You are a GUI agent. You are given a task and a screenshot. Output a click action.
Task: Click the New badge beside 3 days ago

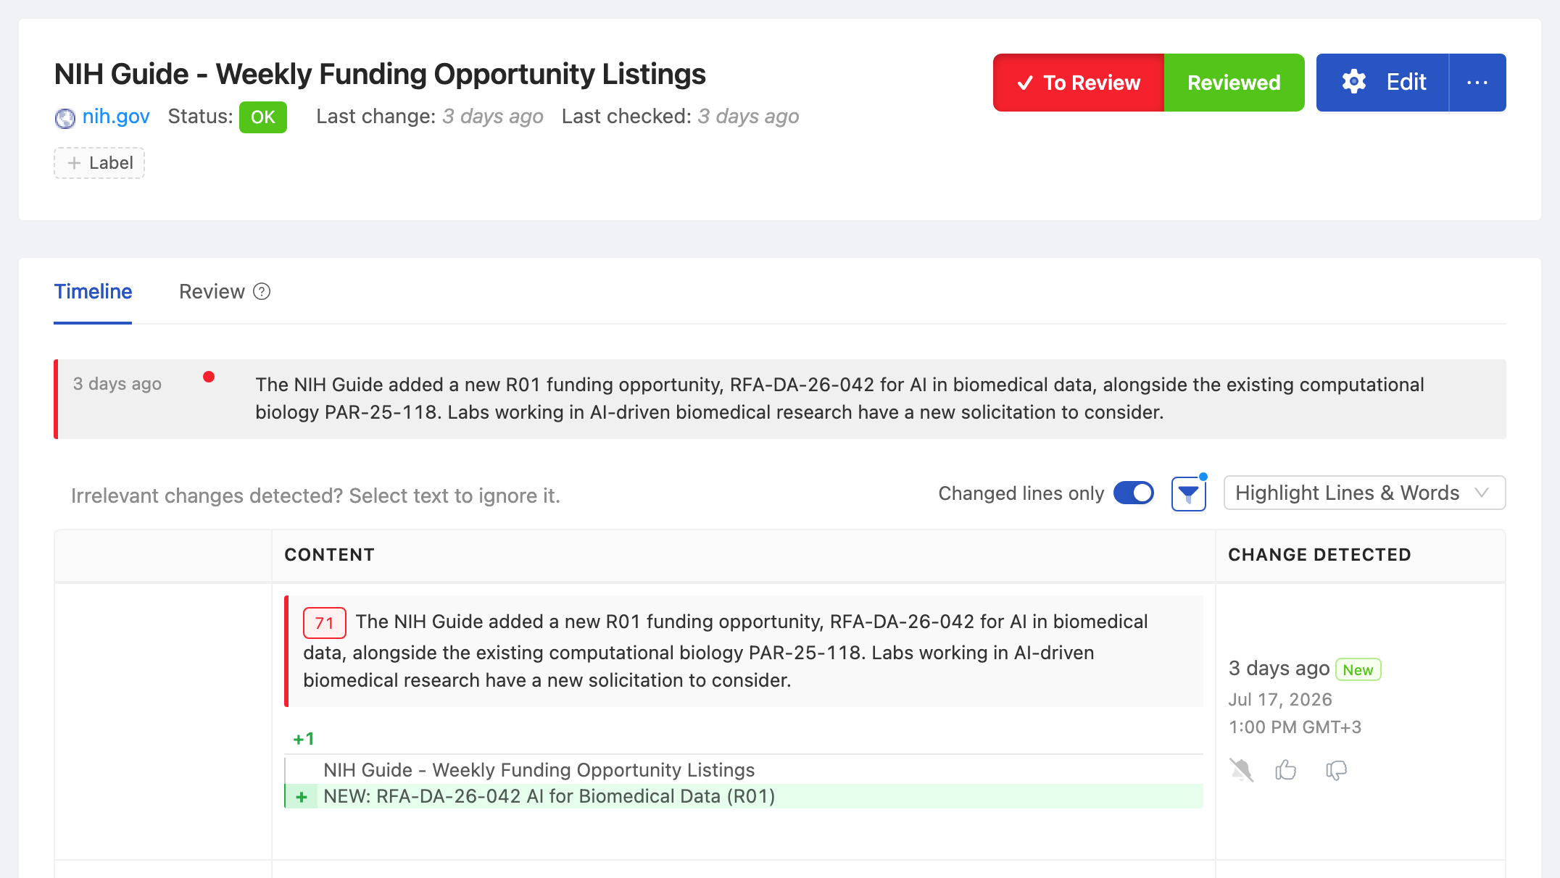(1358, 669)
